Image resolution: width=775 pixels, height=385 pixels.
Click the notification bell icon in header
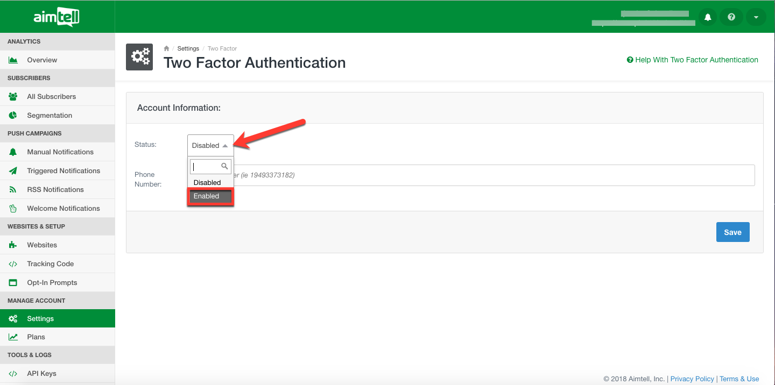pyautogui.click(x=708, y=17)
